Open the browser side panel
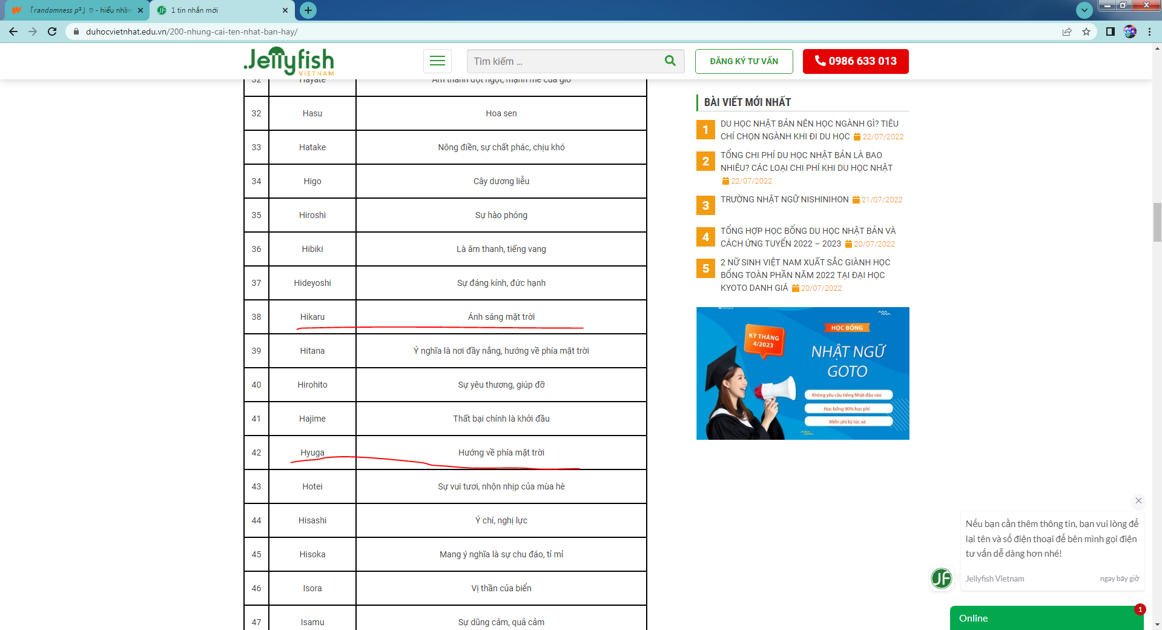This screenshot has width=1162, height=630. 1110,31
